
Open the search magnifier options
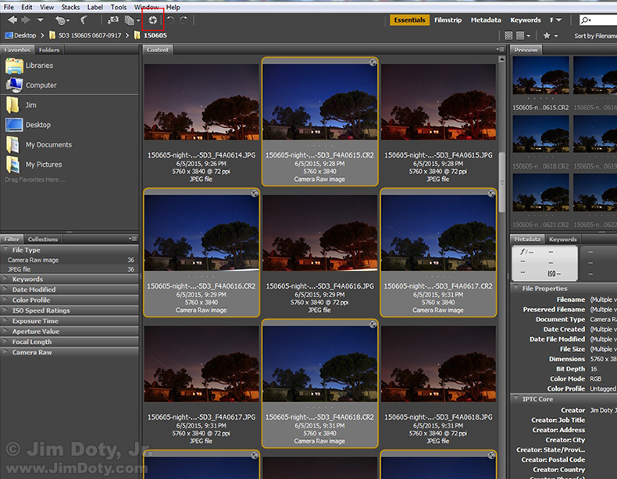coord(585,20)
